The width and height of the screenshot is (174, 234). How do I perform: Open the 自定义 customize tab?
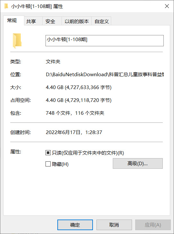tap(102, 21)
